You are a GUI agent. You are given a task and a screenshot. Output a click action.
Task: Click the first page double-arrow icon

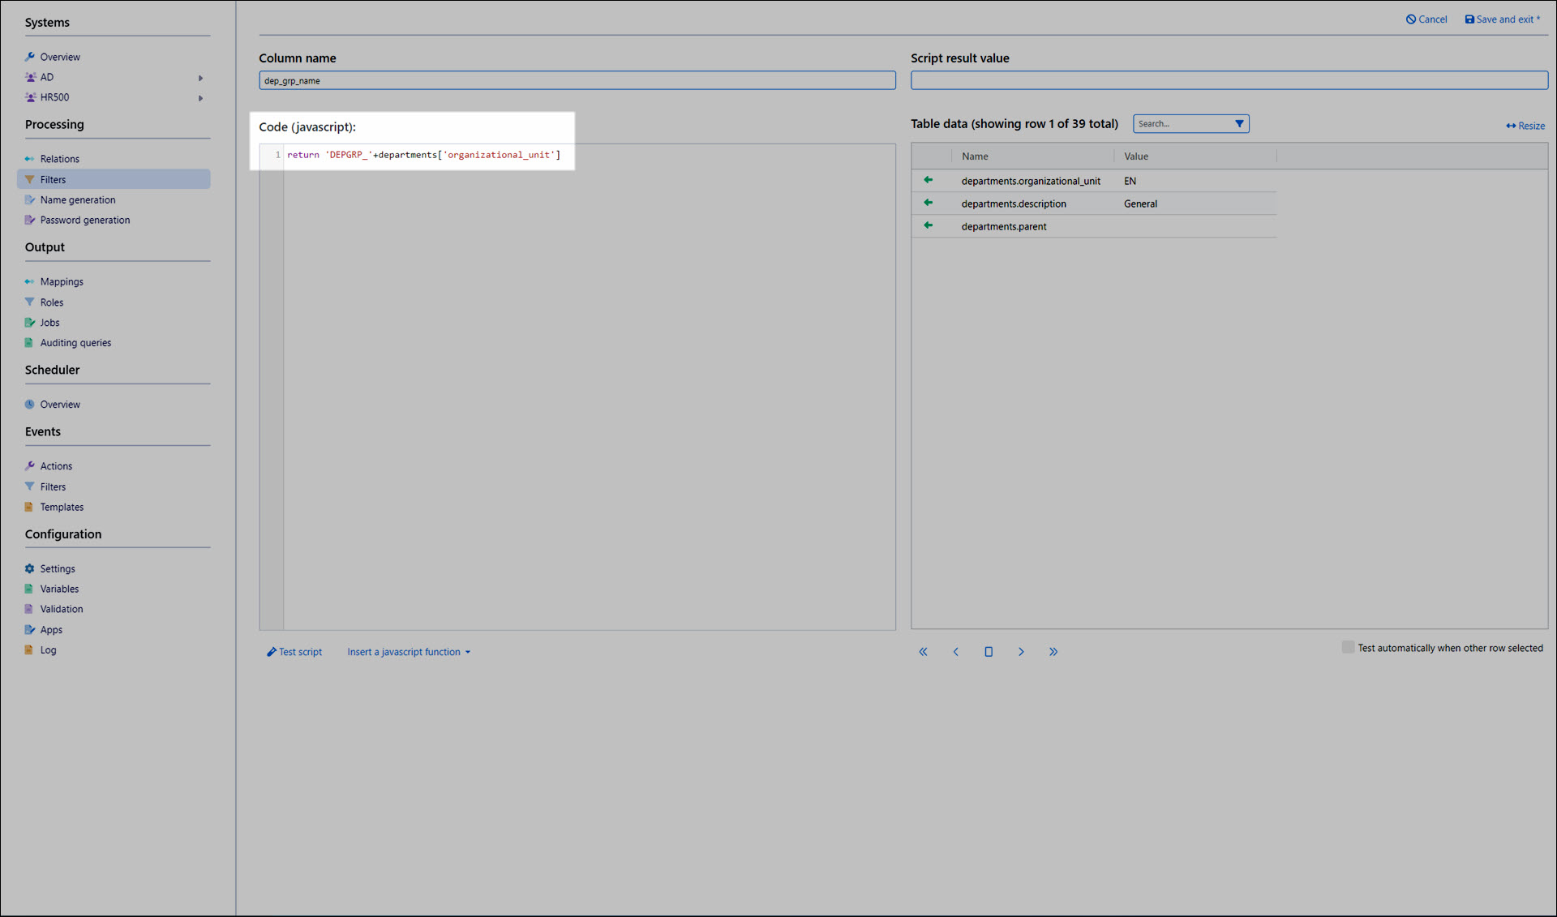tap(923, 652)
